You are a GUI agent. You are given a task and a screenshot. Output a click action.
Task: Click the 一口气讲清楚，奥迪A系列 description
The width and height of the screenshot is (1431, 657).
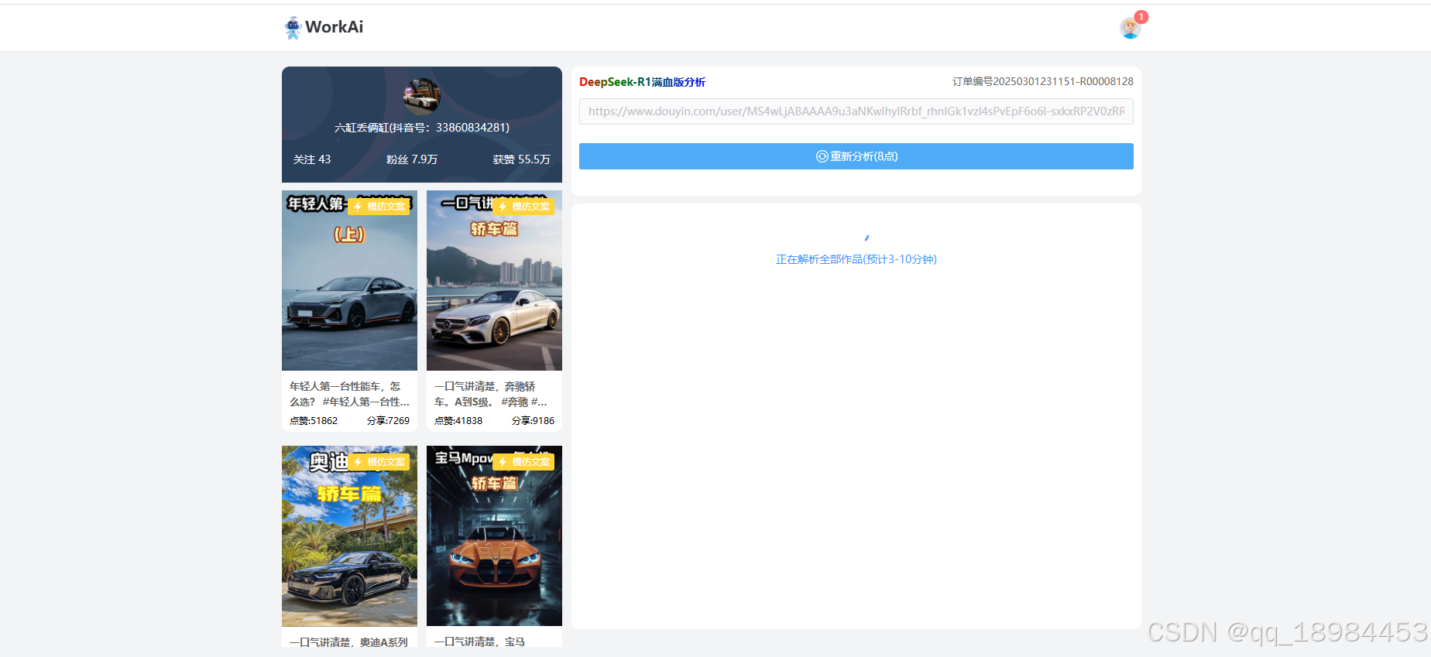coord(348,642)
